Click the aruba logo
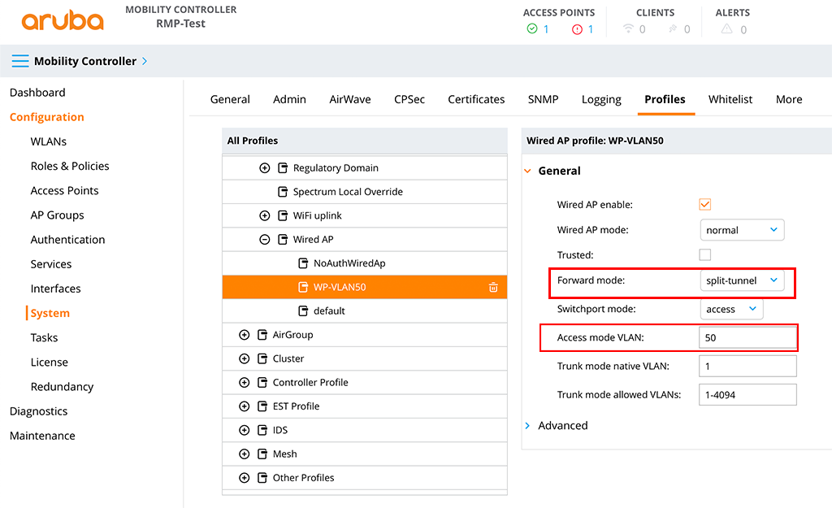Viewport: 832px width, 508px height. [63, 22]
